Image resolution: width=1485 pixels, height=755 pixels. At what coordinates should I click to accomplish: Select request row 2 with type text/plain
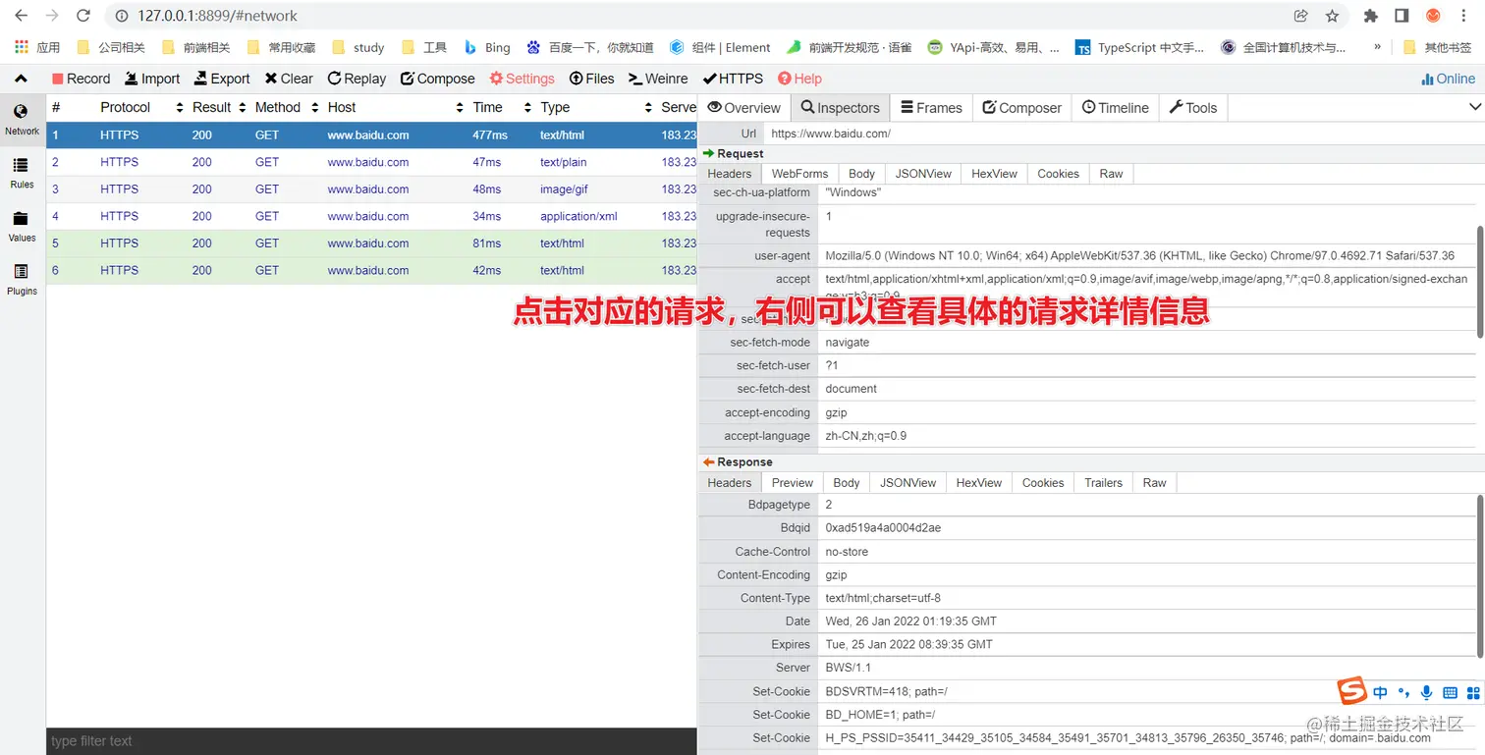pos(371,163)
